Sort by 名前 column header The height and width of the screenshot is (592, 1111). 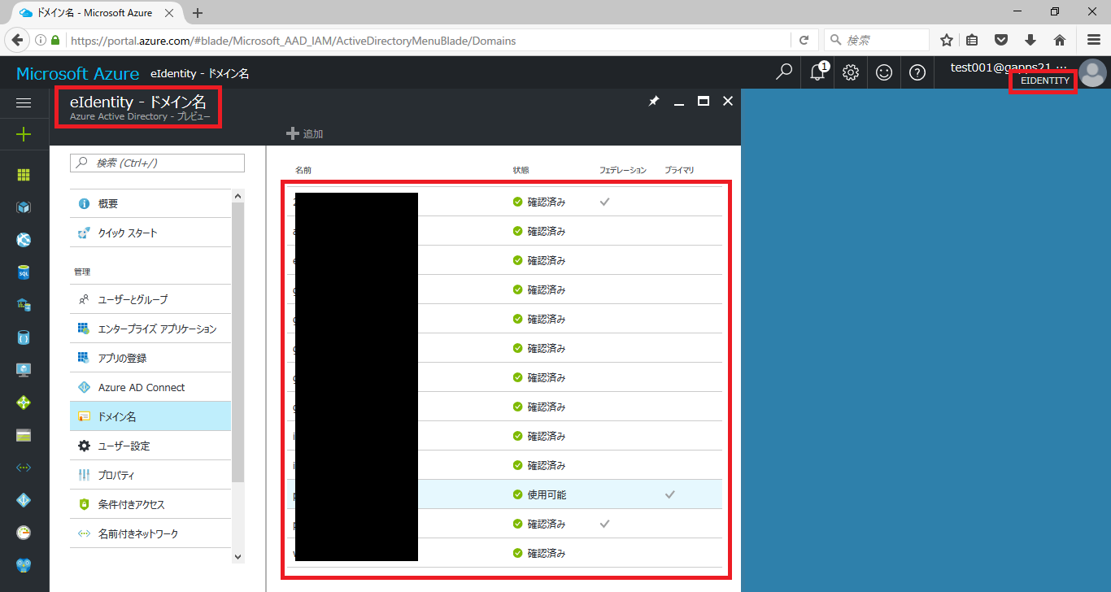click(x=303, y=170)
